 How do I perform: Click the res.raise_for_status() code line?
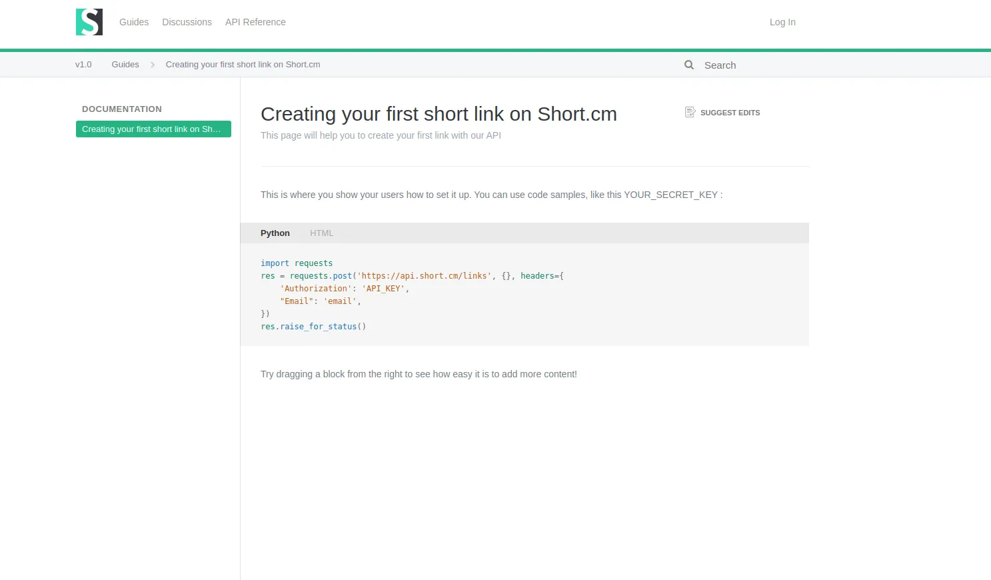pos(313,327)
